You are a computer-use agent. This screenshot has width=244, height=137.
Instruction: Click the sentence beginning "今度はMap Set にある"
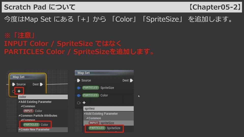118,19
